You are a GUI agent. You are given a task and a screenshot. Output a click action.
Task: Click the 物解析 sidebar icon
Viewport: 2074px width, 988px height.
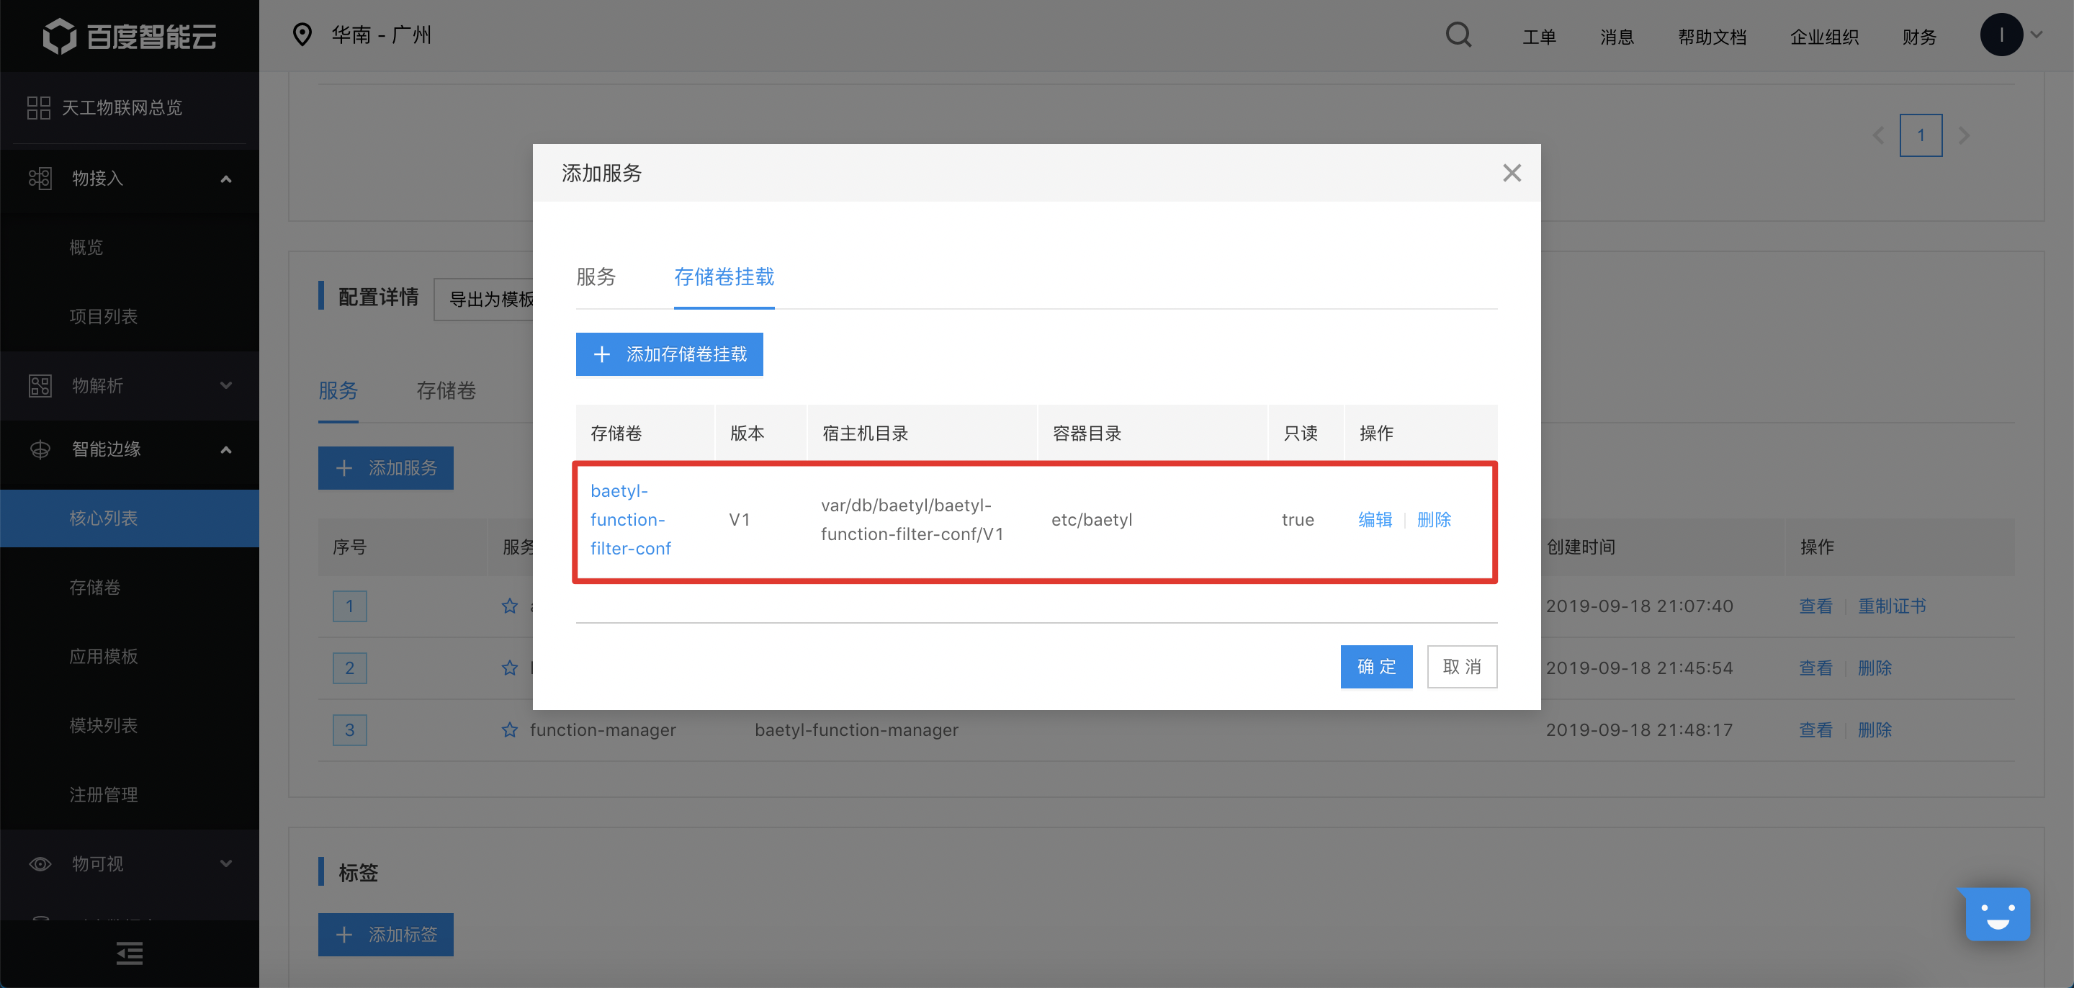(40, 386)
